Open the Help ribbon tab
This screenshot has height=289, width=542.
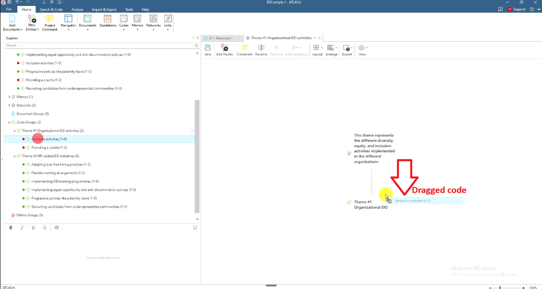click(145, 10)
